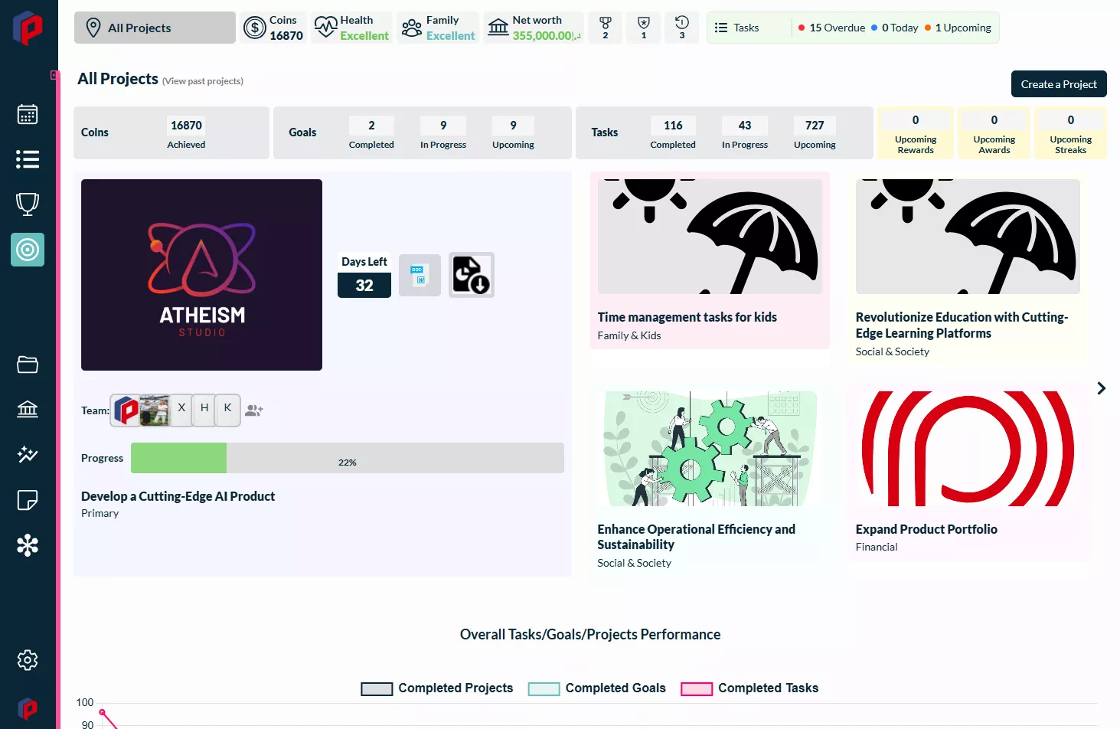Screen dimensions: 1120x729
Task: Toggle Completed Tasks legend series
Action: [x=749, y=688]
